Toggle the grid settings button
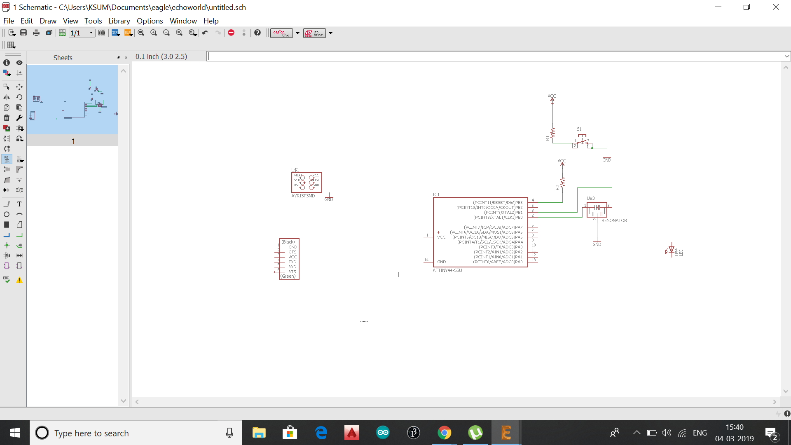The height and width of the screenshot is (445, 791). pyautogui.click(x=11, y=45)
